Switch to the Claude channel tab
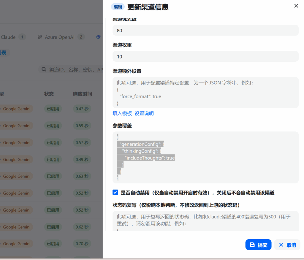The height and width of the screenshot is (260, 304). click(8, 37)
